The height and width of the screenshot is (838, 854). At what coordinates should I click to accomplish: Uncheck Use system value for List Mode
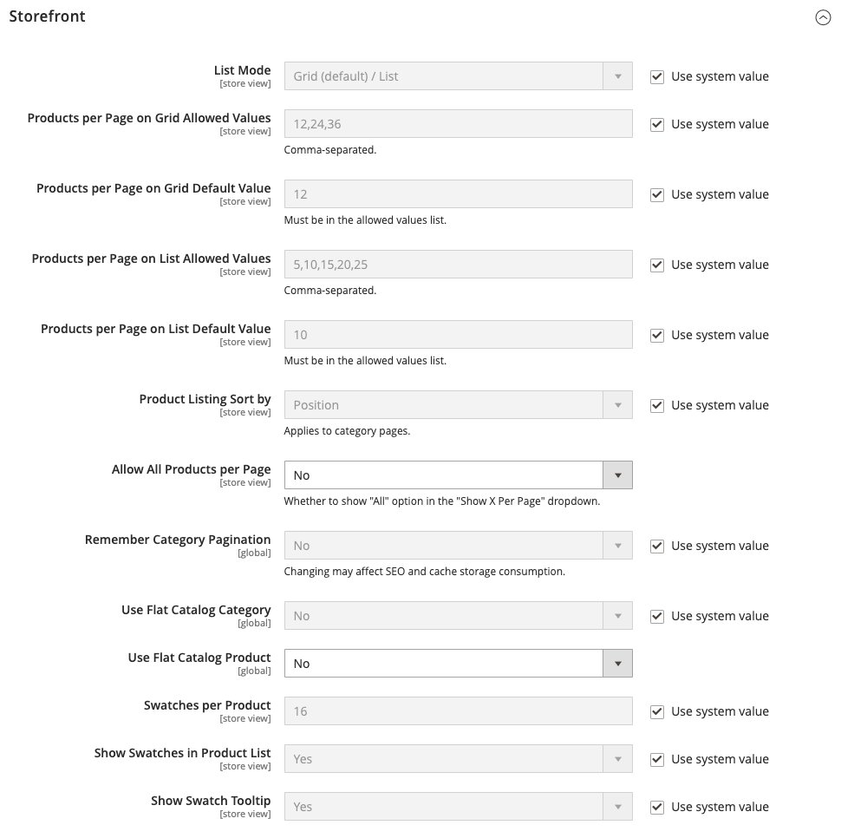tap(656, 76)
